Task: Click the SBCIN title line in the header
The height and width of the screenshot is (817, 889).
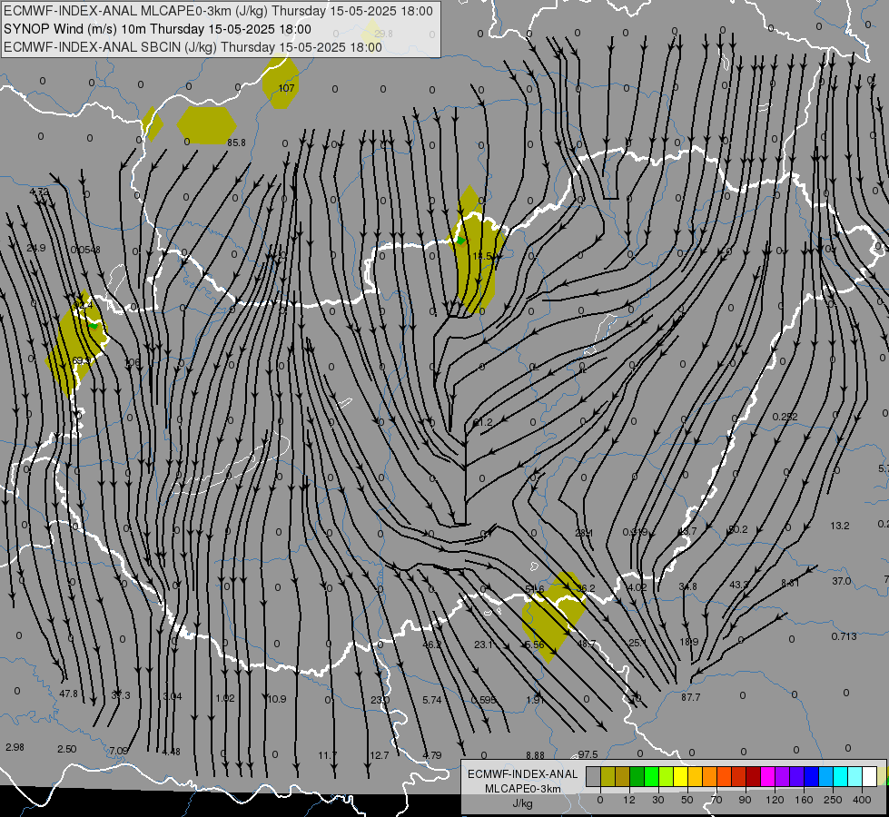Action: click(x=193, y=47)
